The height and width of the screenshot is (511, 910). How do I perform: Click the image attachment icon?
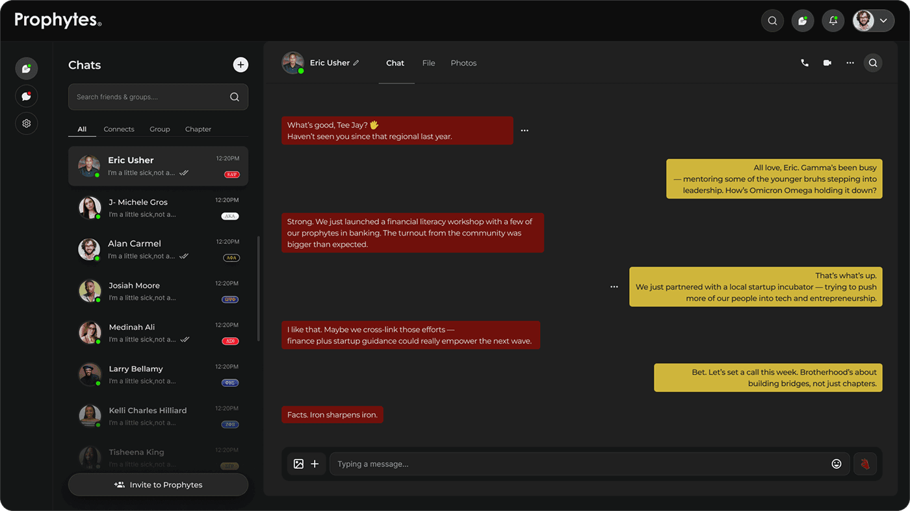click(298, 464)
